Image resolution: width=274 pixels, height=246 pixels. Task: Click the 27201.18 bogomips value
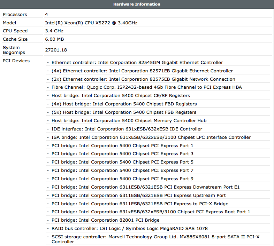tap(56, 50)
